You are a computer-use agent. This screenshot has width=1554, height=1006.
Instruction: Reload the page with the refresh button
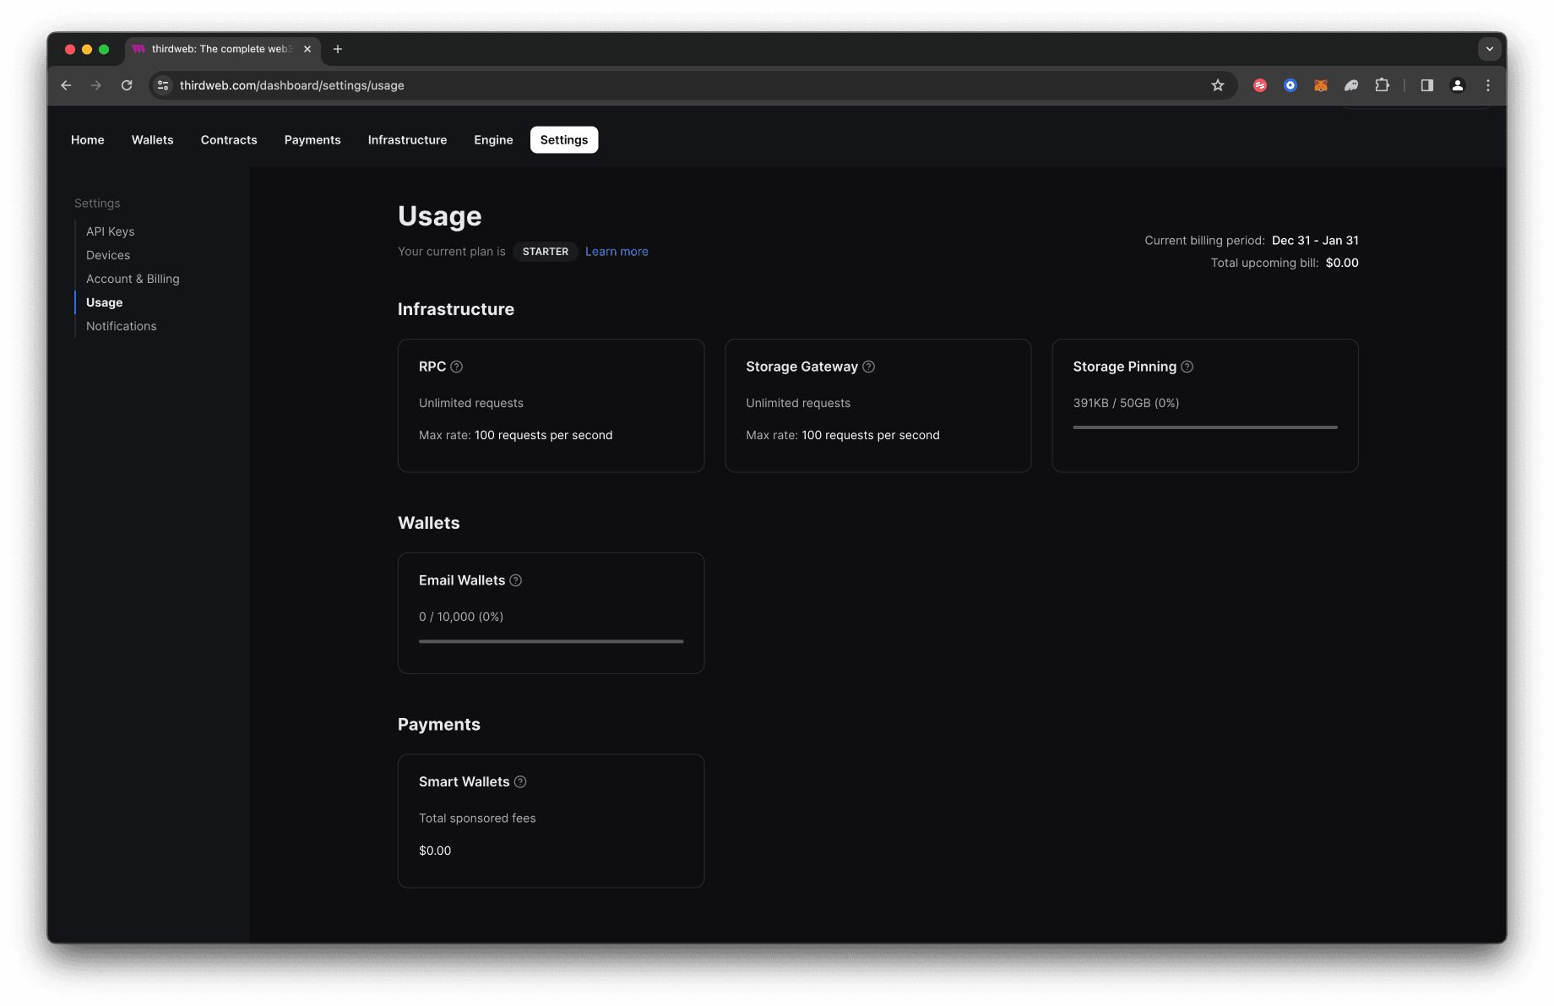coord(127,85)
